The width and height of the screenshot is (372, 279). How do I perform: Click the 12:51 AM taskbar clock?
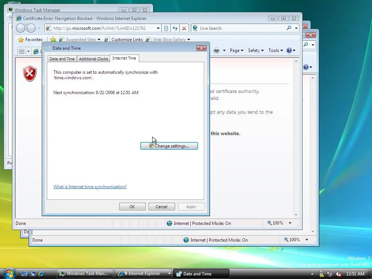tap(355, 274)
